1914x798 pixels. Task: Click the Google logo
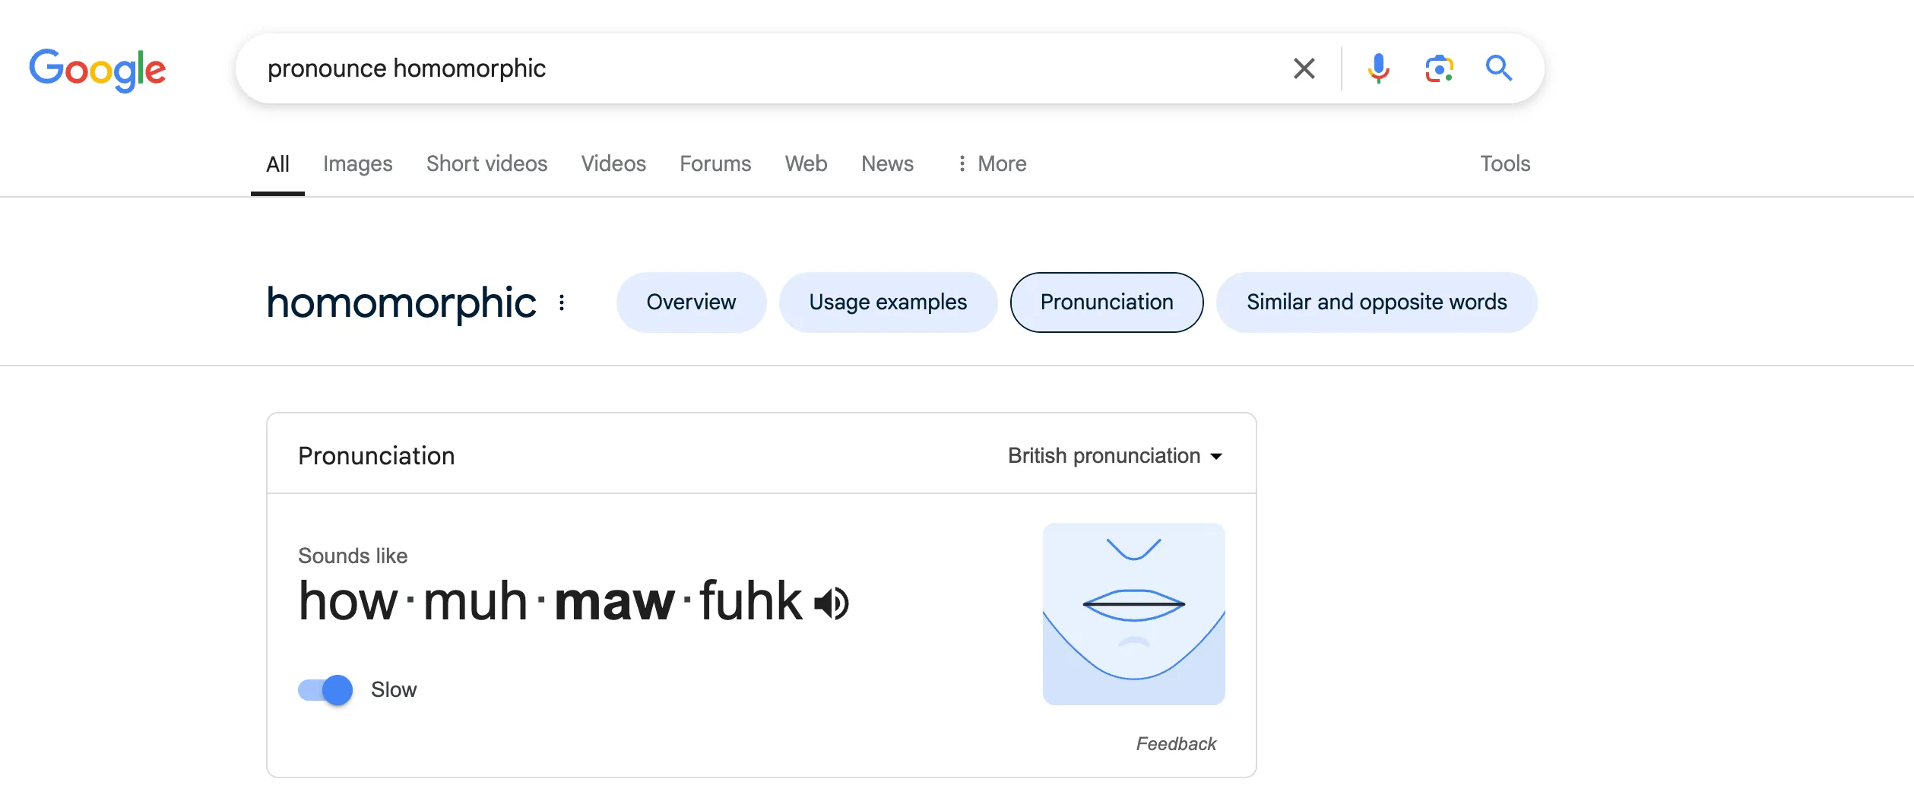point(97,70)
